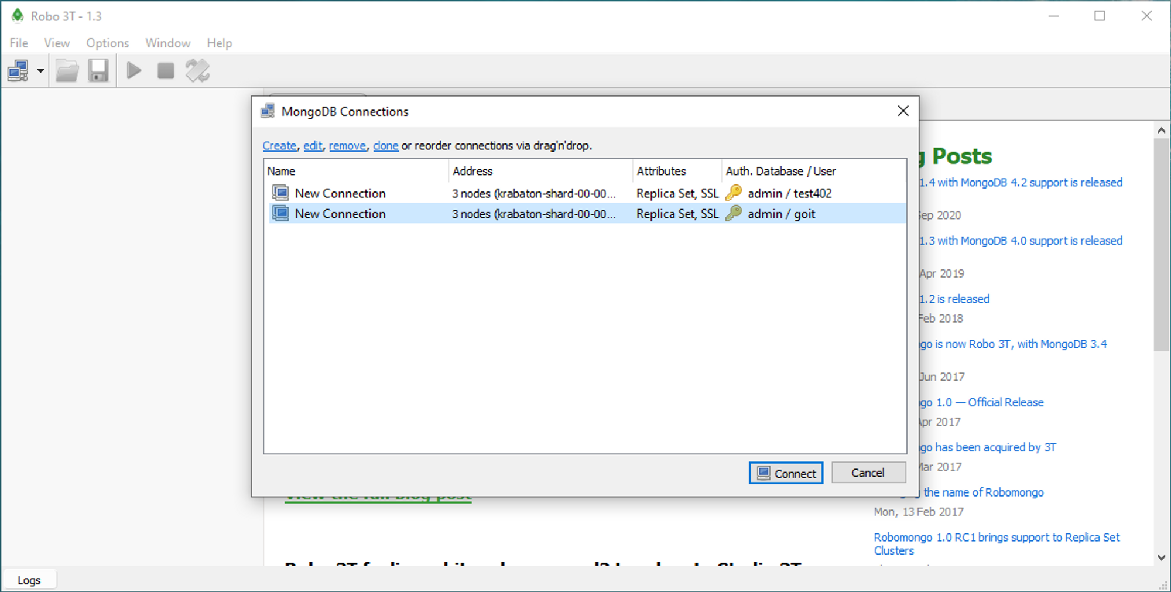Open the connect icon's dropdown arrow

tap(40, 71)
